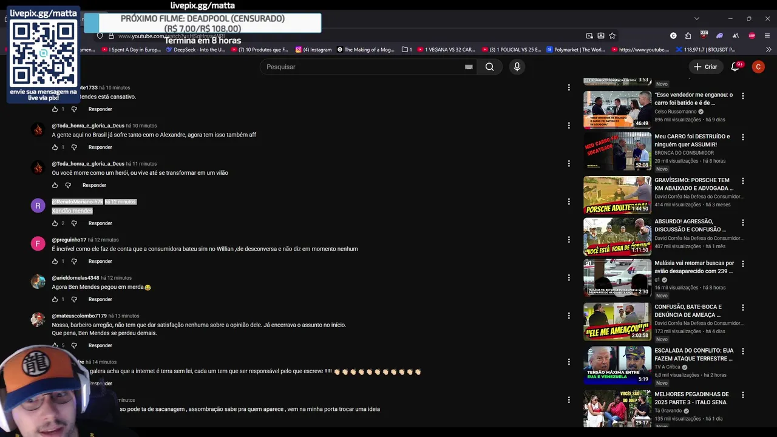This screenshot has width=777, height=437.
Task: Reply to the 'Xandão mendes' comment
Action: pos(100,223)
